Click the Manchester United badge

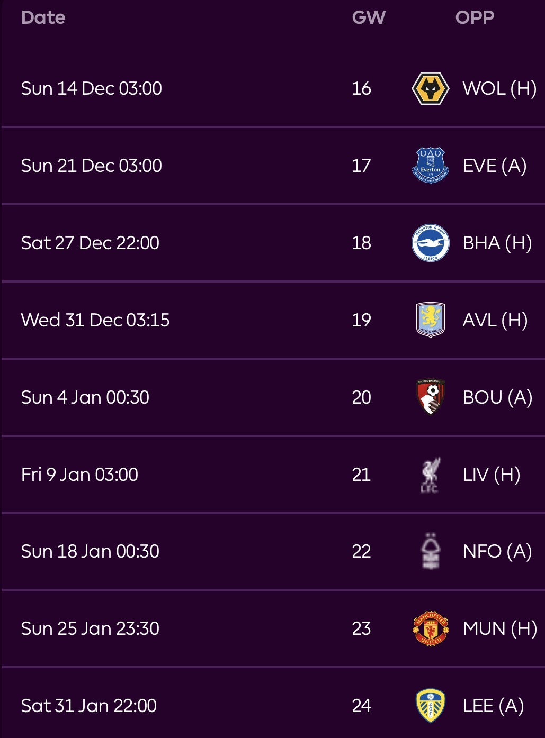click(x=430, y=628)
